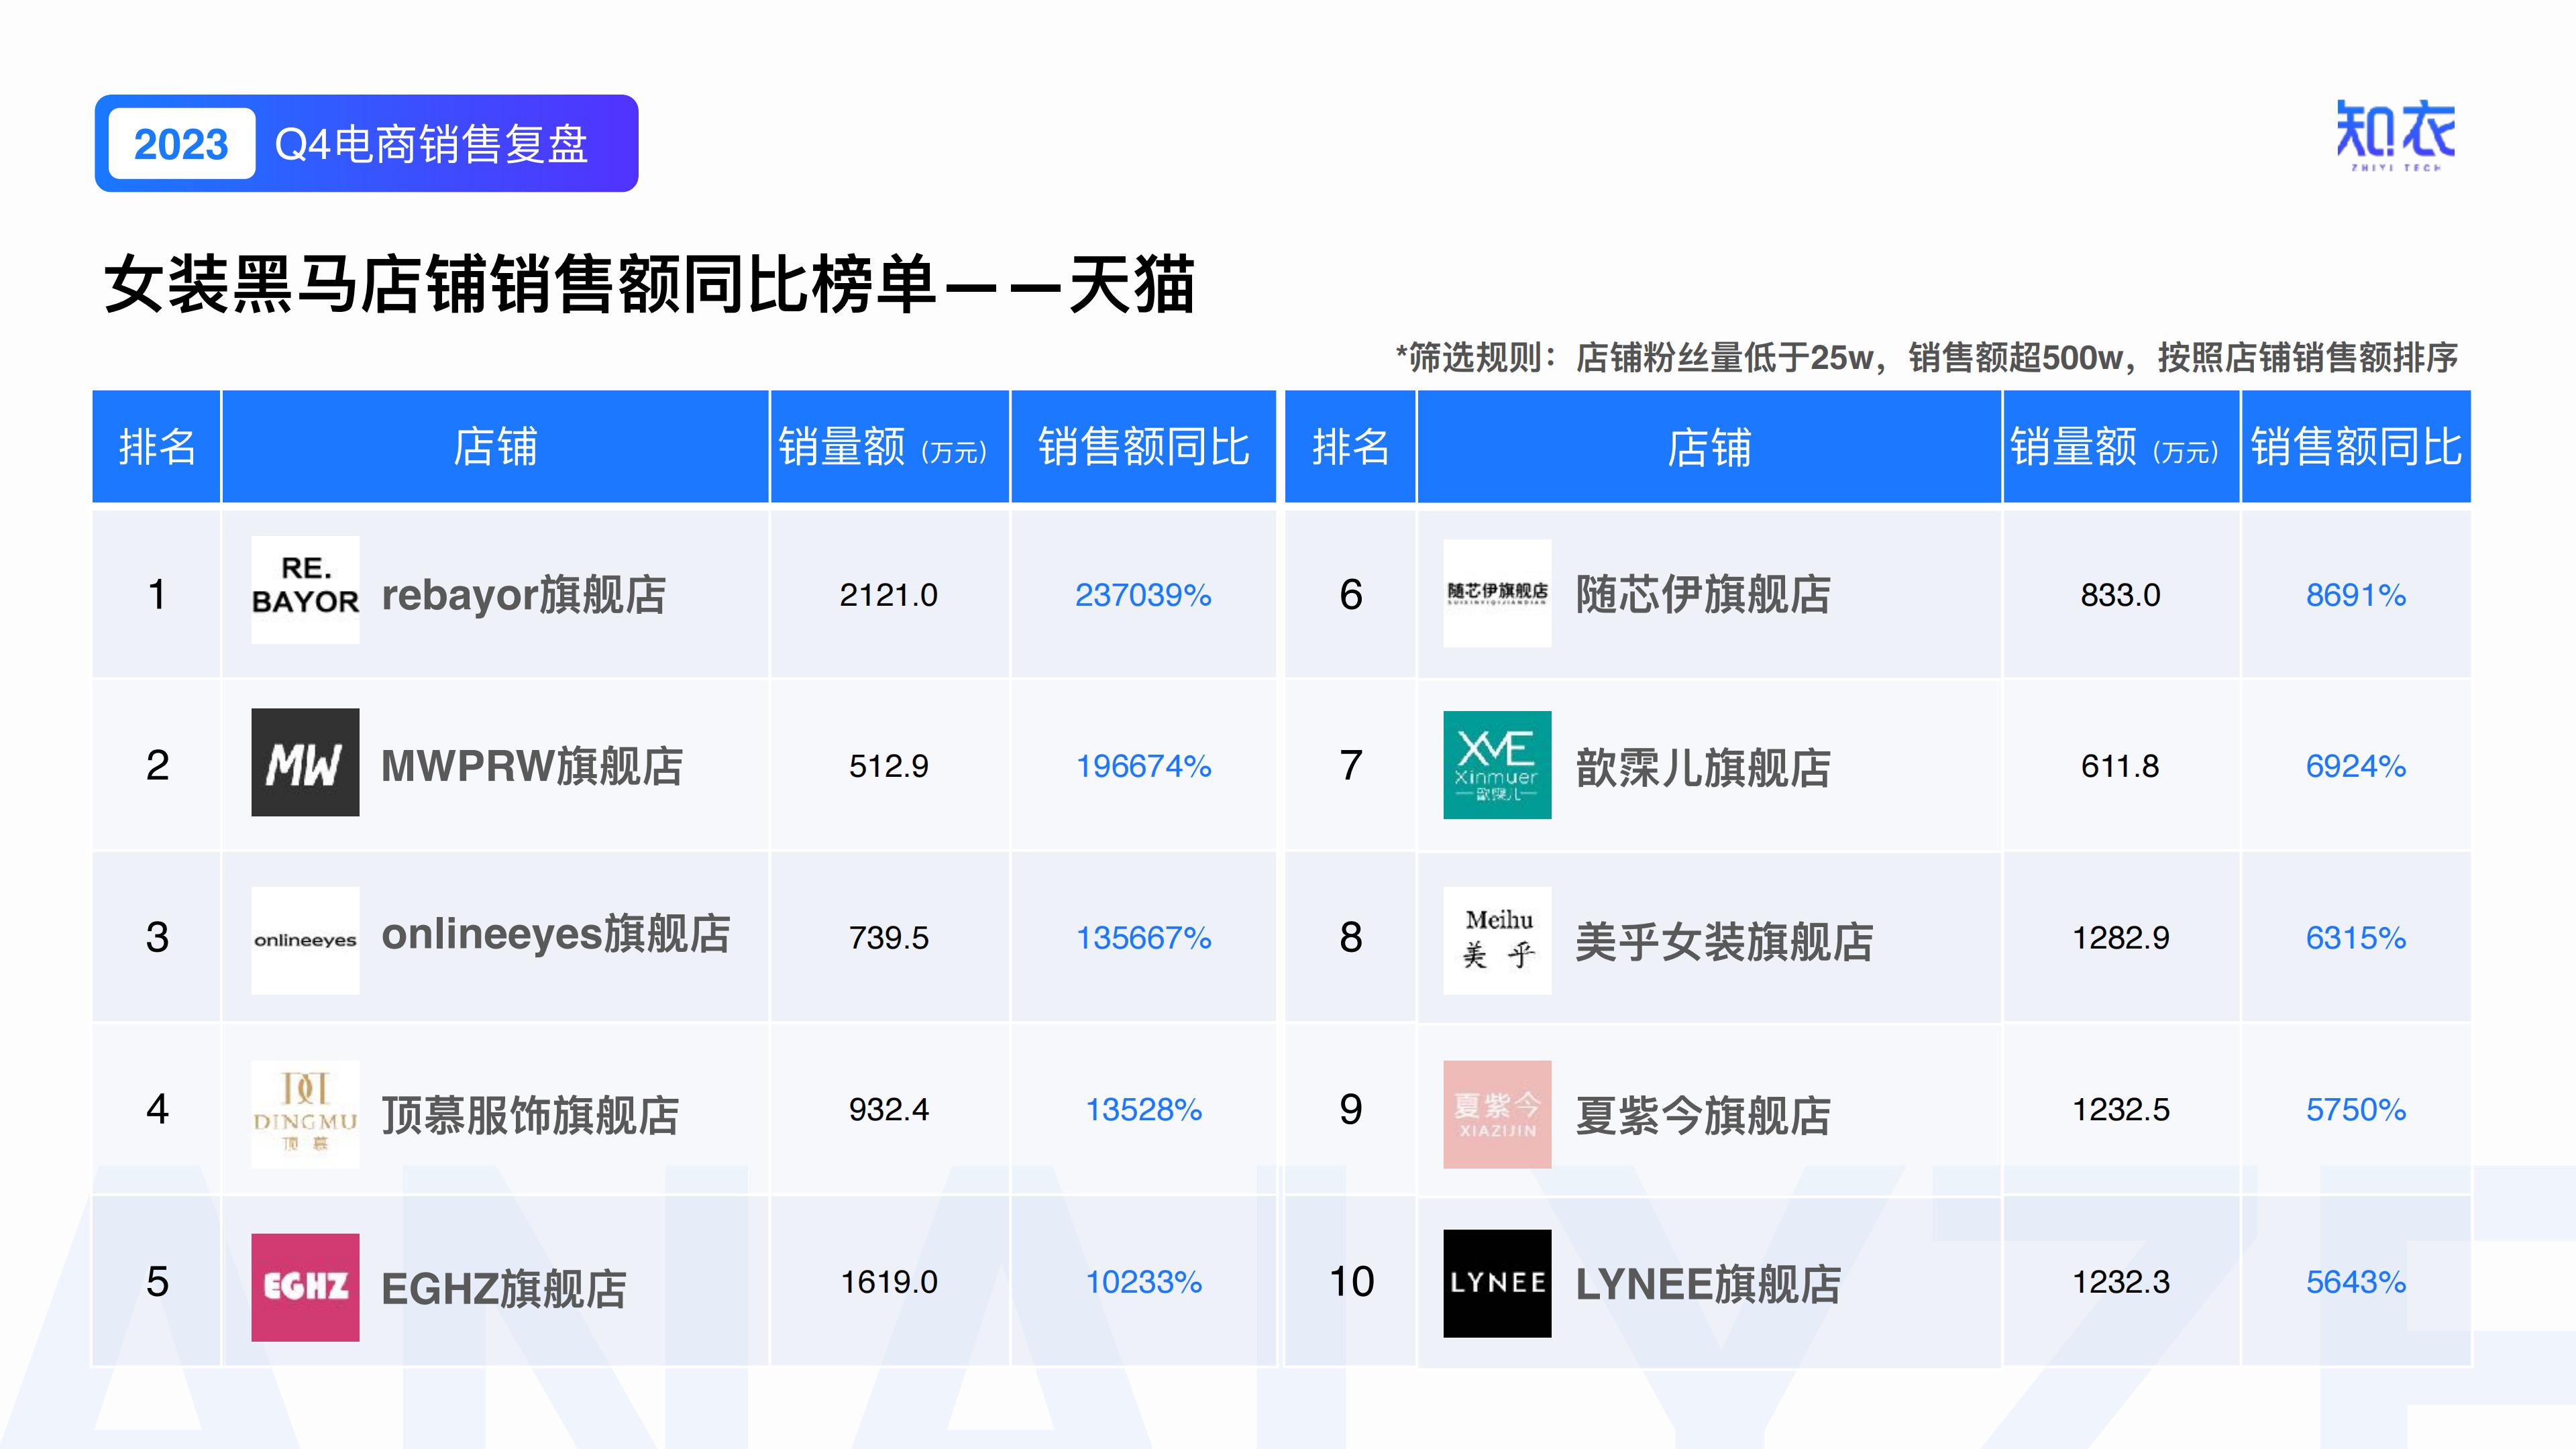Image resolution: width=2576 pixels, height=1449 pixels.
Task: Click the growth figure 135667%
Action: (x=1143, y=938)
